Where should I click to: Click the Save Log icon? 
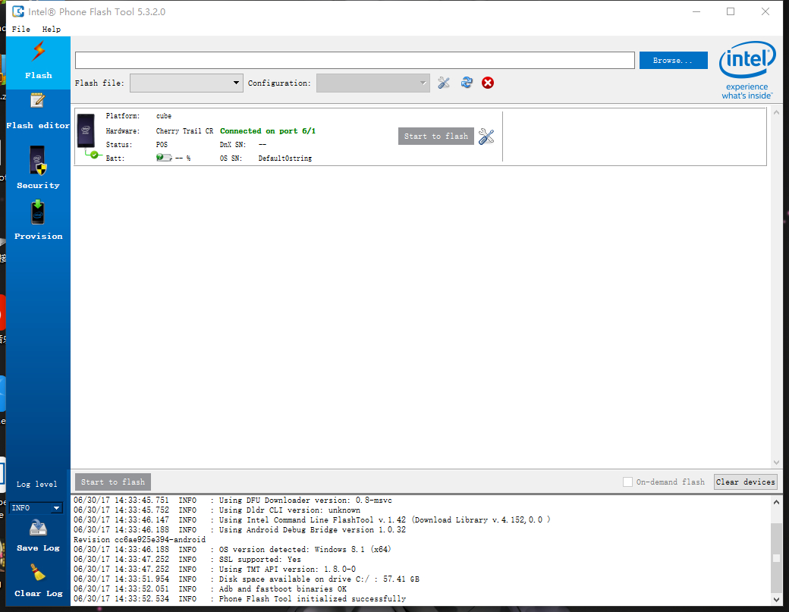click(x=38, y=529)
